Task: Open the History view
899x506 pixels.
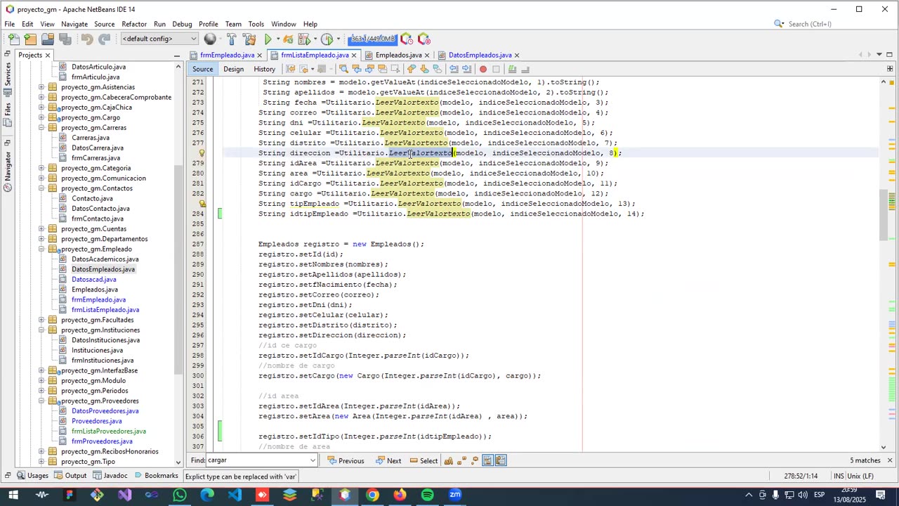Action: point(264,69)
